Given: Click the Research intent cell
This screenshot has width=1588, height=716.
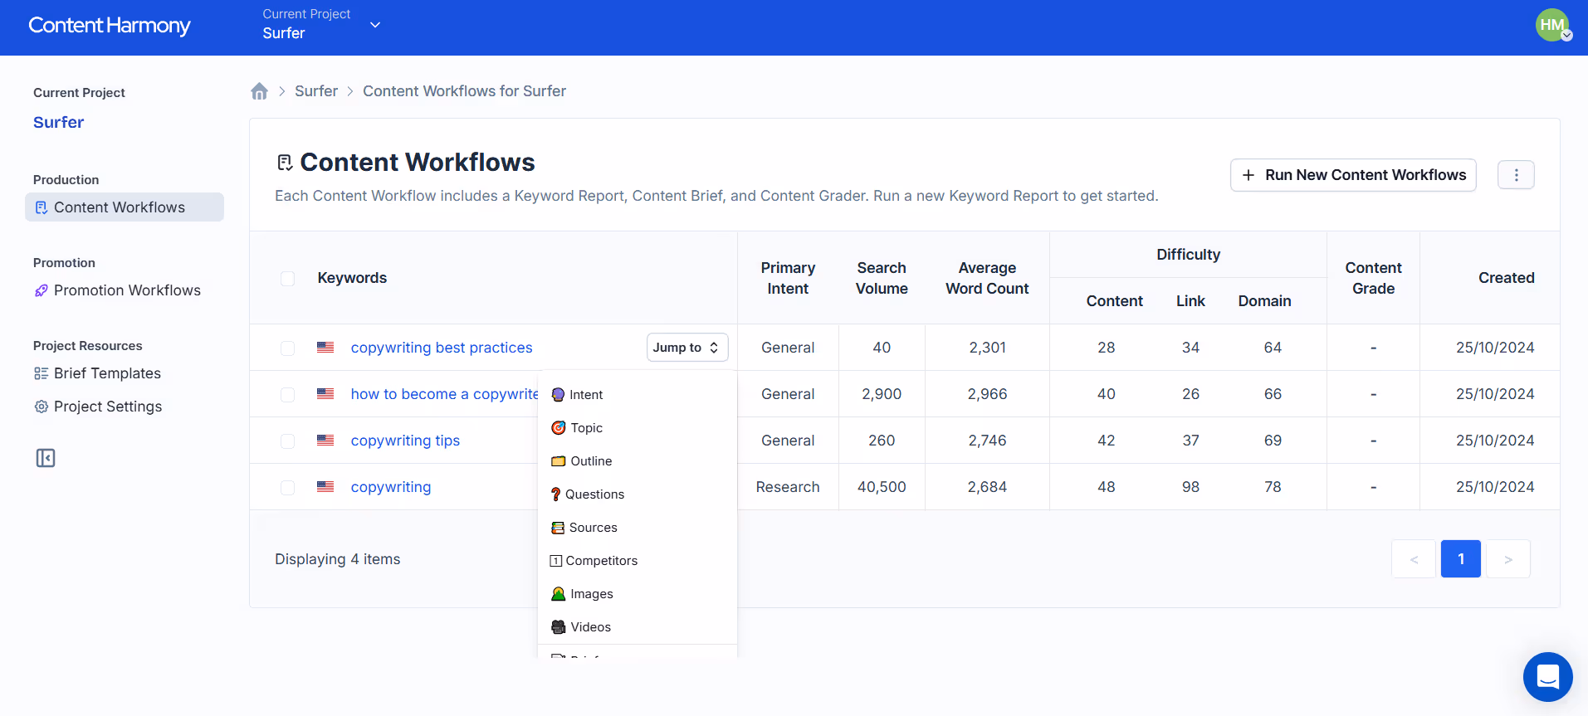Looking at the screenshot, I should [x=788, y=487].
